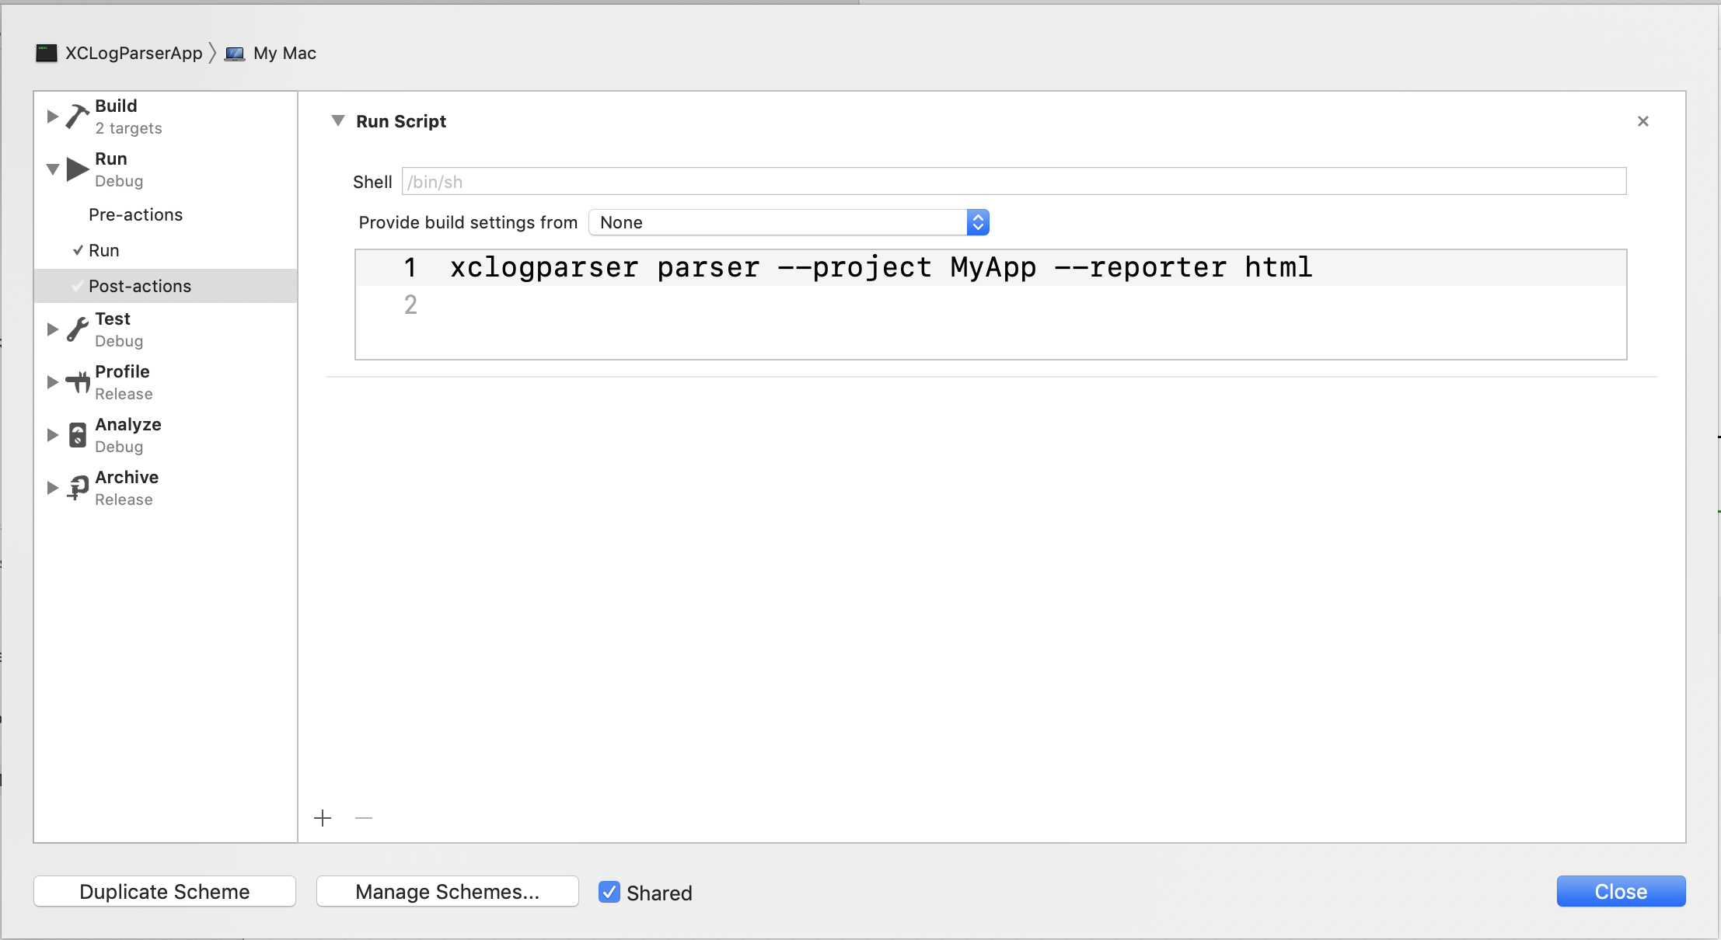Click the Run play triangle icon
This screenshot has width=1721, height=940.
click(x=77, y=169)
